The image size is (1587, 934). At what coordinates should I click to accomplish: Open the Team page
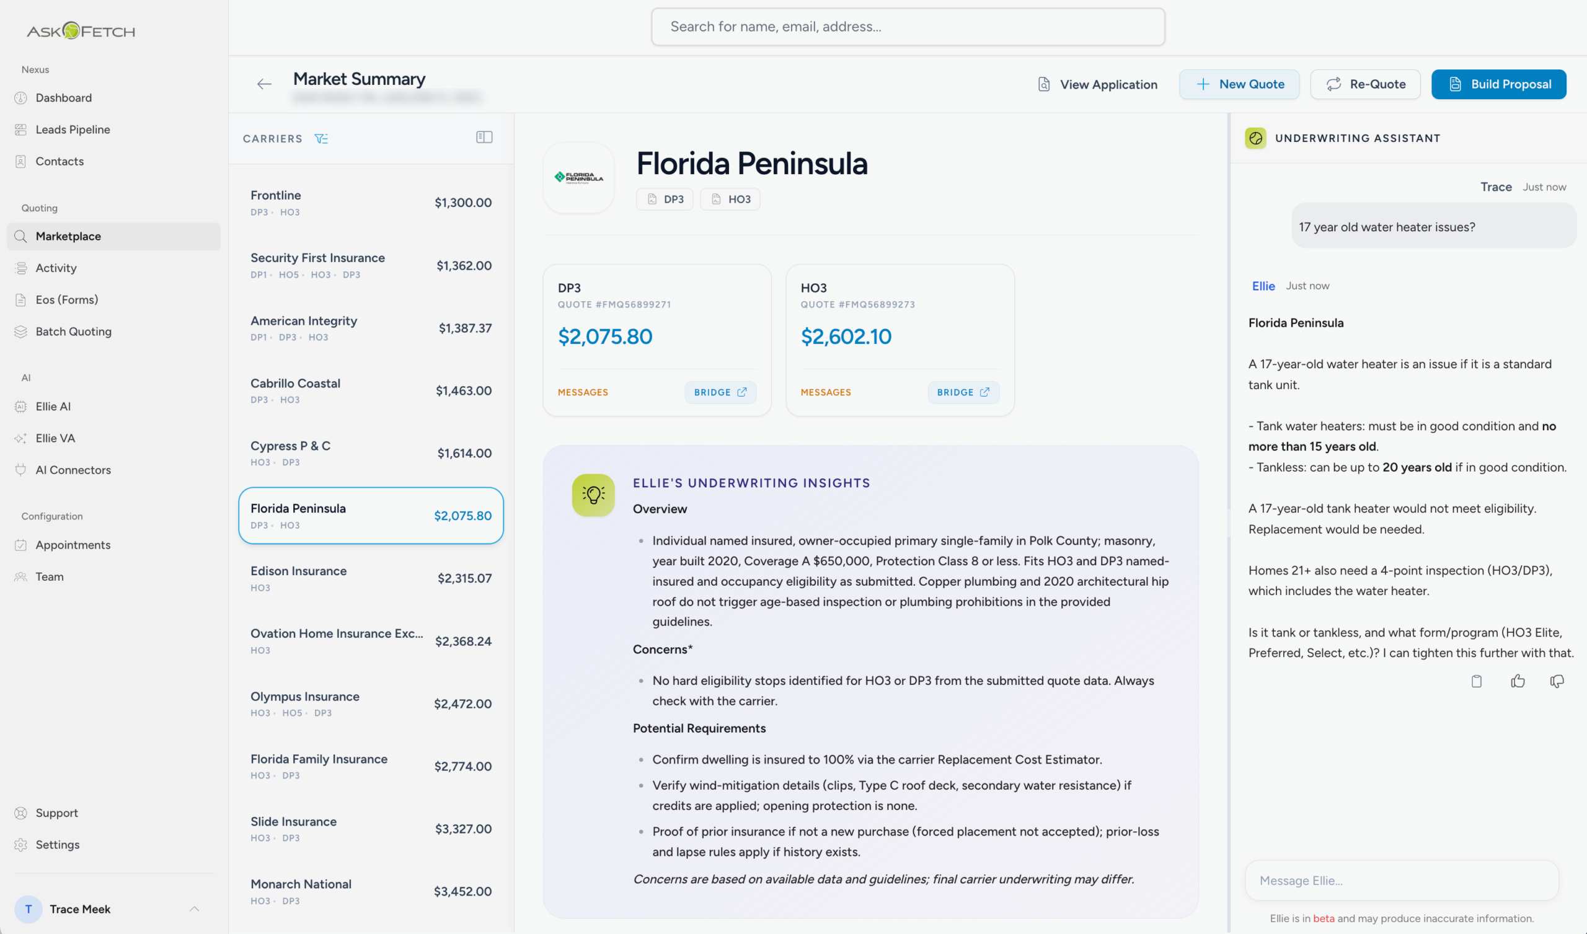coord(114,576)
